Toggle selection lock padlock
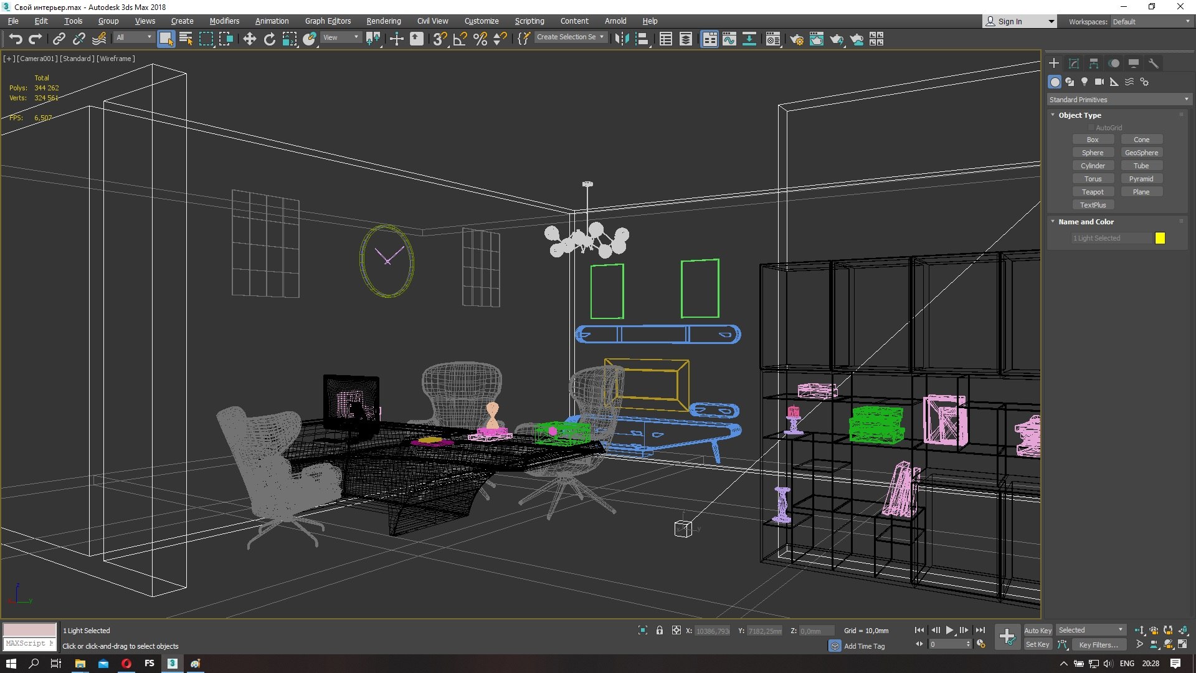 pos(659,631)
